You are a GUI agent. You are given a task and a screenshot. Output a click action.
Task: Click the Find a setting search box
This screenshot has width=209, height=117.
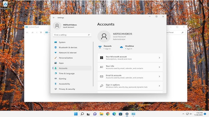point(72,35)
